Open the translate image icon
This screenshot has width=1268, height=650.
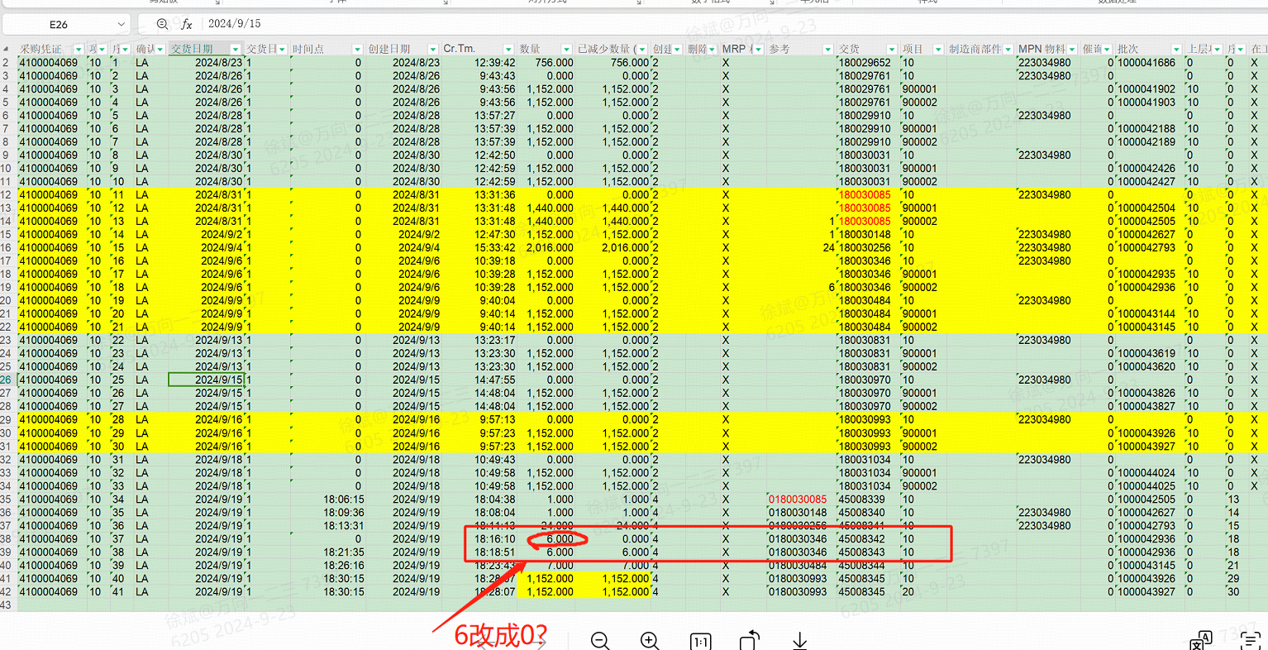coord(1201,641)
